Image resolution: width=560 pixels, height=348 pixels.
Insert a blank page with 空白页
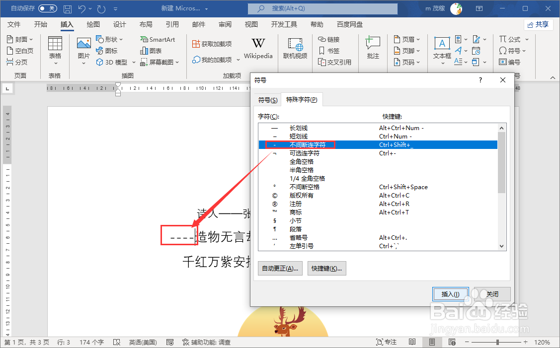pyautogui.click(x=20, y=51)
